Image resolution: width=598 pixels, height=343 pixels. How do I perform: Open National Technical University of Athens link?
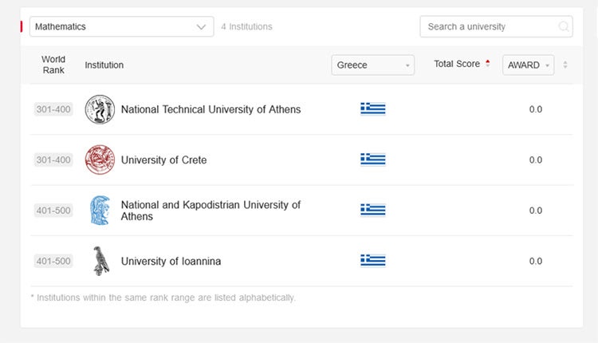coord(211,109)
